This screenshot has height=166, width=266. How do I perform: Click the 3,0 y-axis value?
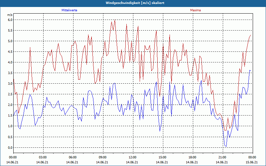coord(10,84)
